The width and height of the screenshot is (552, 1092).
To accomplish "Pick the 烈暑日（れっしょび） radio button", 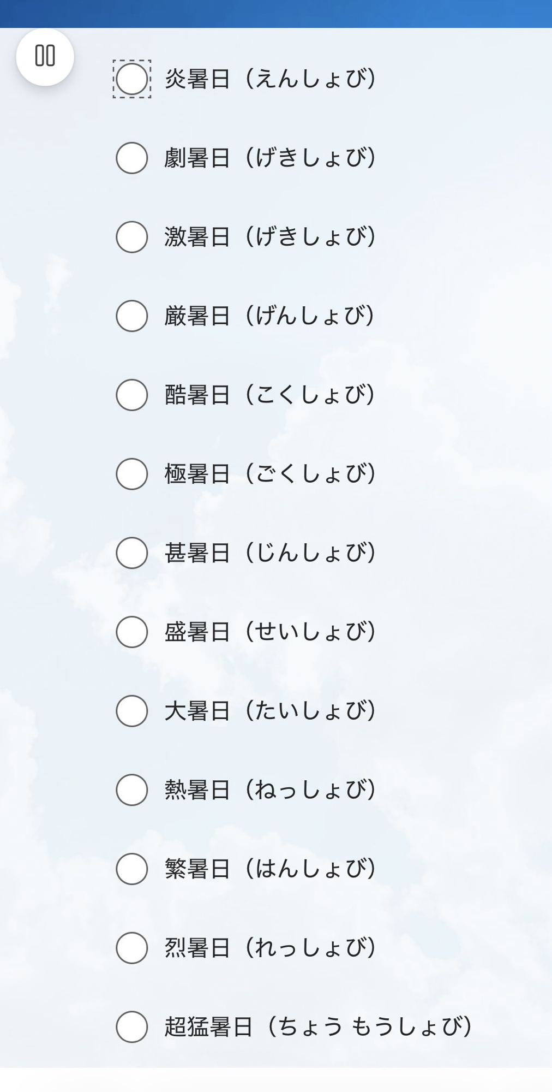I will (132, 948).
